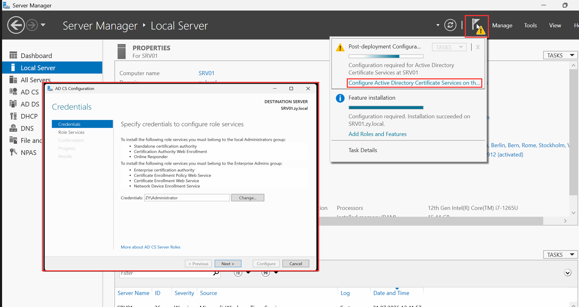Open the More about AD CS Server Roles link
The image size is (579, 307).
151,247
